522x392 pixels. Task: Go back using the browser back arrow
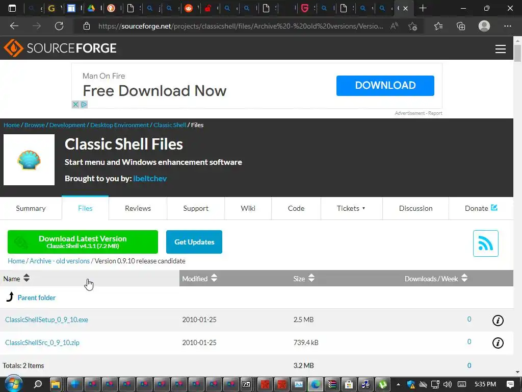[x=14, y=26]
